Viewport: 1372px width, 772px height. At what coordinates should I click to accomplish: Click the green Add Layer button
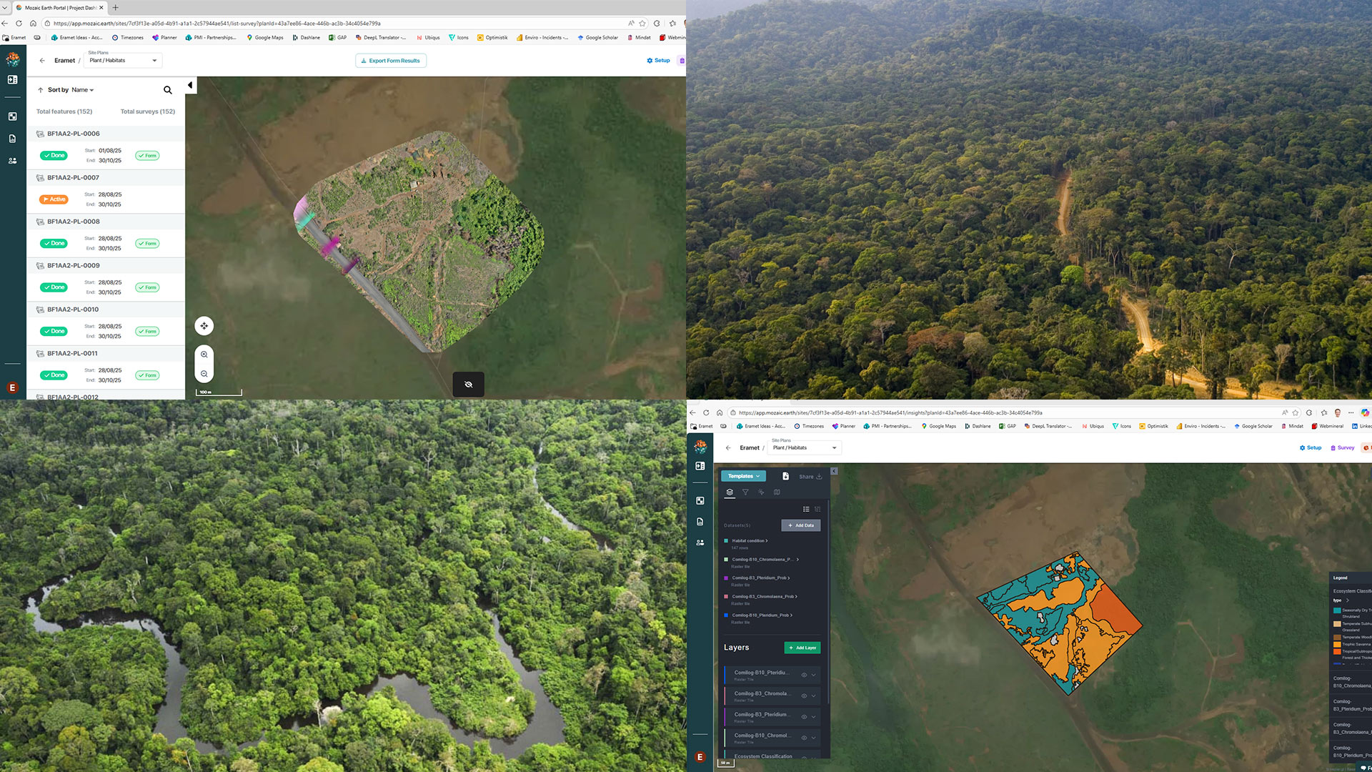pos(802,648)
